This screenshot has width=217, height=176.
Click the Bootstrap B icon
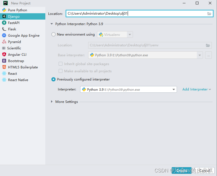click(x=4, y=61)
